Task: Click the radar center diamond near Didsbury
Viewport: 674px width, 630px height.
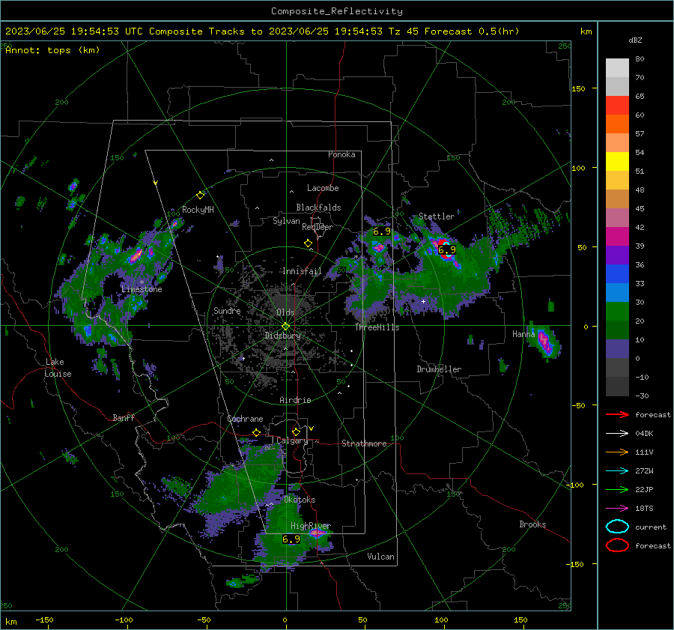Action: tap(285, 326)
